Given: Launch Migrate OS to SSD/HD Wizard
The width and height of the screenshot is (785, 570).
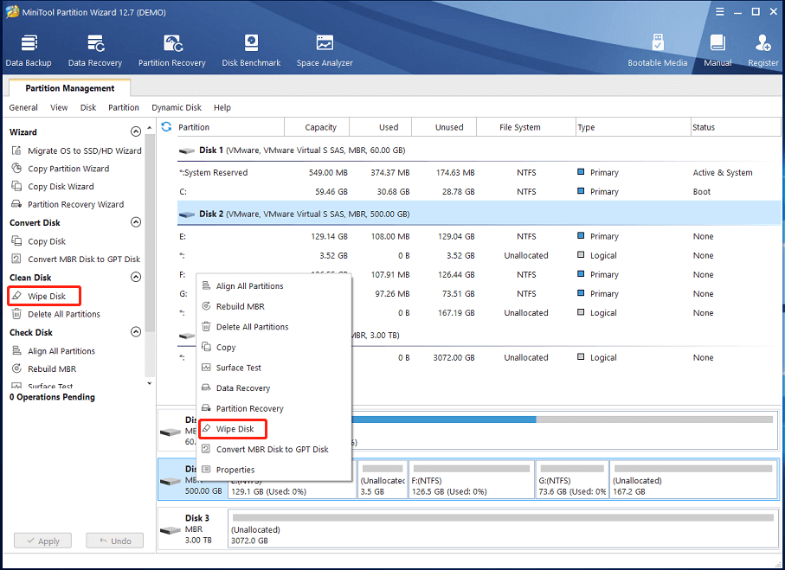Looking at the screenshot, I should coord(77,151).
